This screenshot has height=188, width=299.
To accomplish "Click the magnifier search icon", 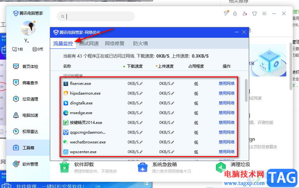I will coord(63,17).
